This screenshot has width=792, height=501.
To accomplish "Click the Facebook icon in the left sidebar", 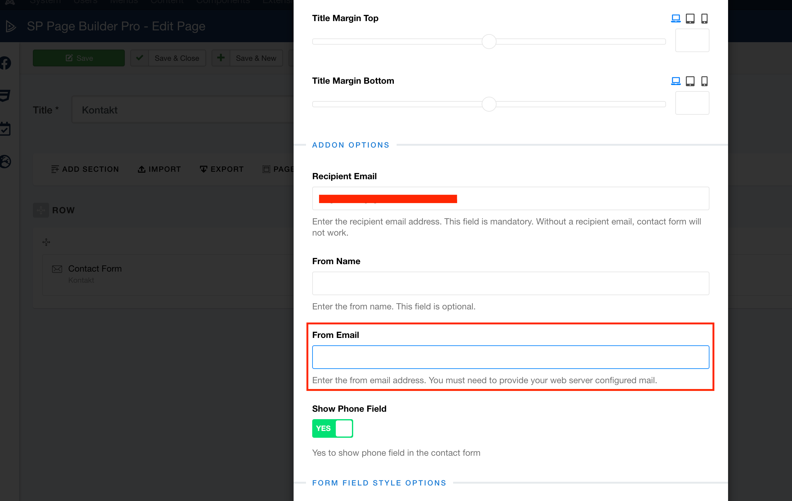I will click(6, 63).
